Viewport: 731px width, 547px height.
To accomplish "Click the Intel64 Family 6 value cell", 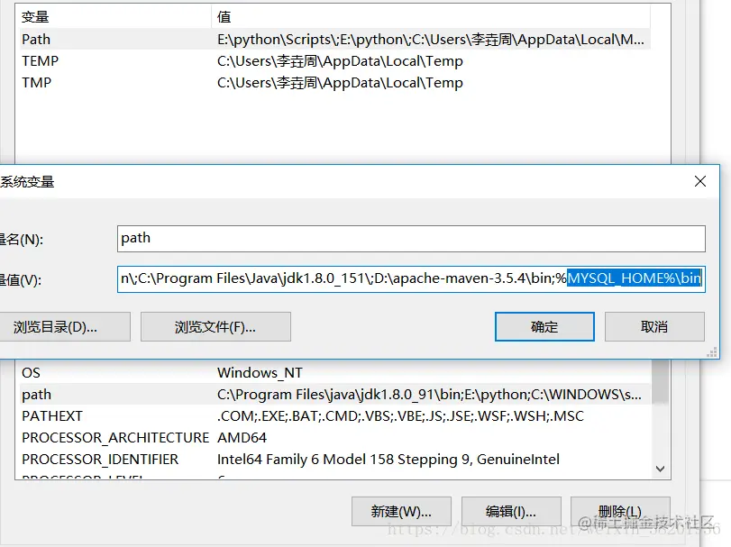I will 388,460.
